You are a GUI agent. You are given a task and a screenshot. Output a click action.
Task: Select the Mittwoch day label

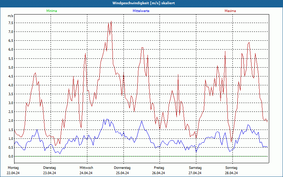[86, 168]
